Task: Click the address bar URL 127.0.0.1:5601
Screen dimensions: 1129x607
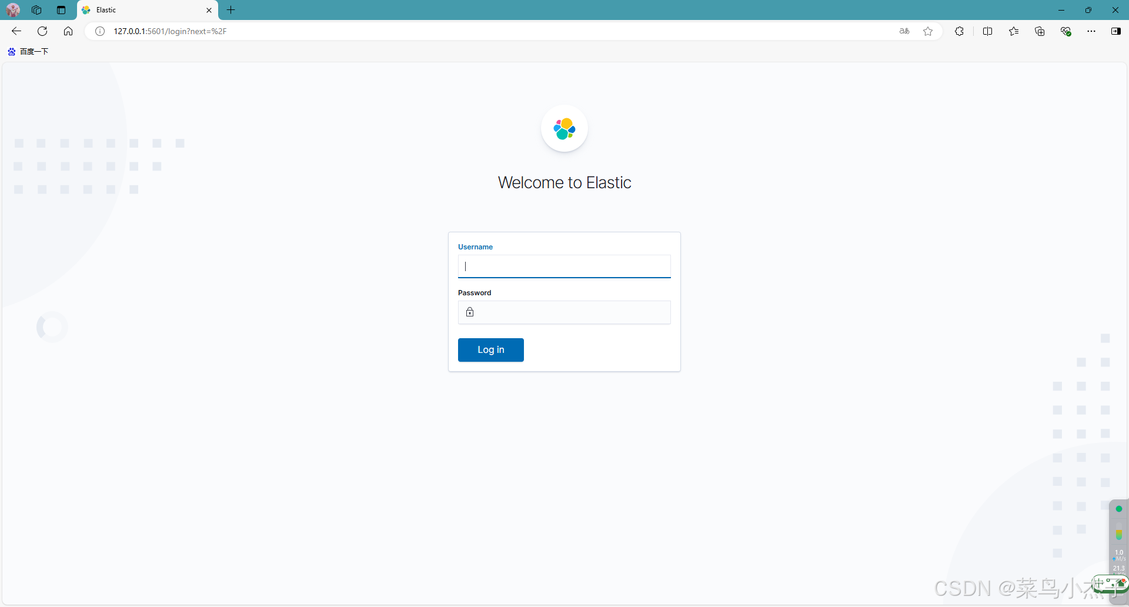Action: pyautogui.click(x=170, y=31)
